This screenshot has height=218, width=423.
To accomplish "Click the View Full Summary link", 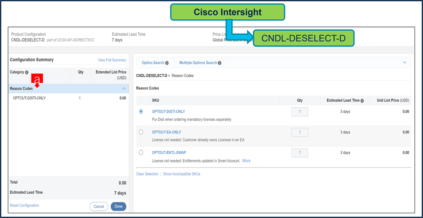I will 112,60.
